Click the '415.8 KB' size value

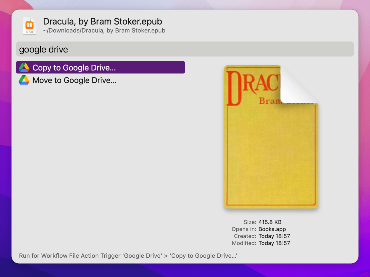(x=270, y=222)
